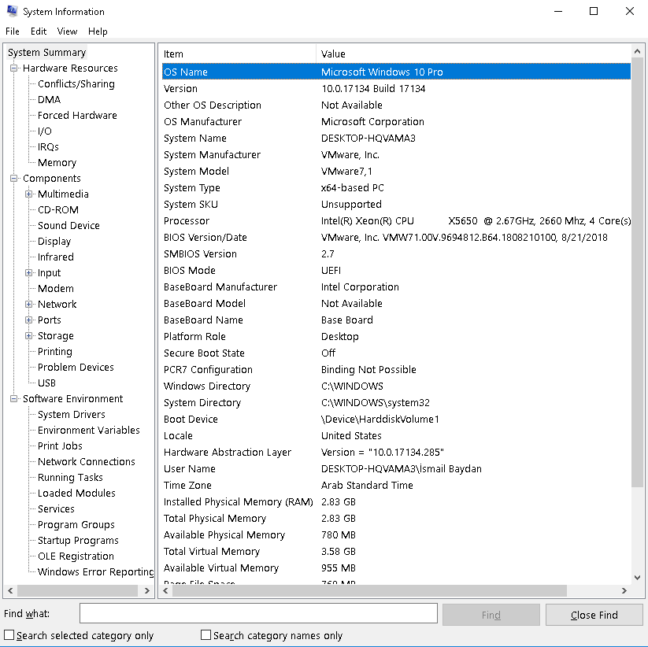
Task: Collapse the Software Environment node
Action: click(13, 399)
